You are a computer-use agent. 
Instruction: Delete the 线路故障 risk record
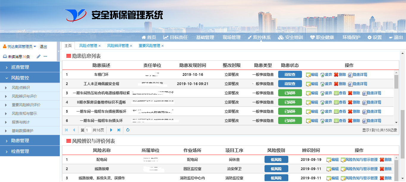tap(386, 168)
